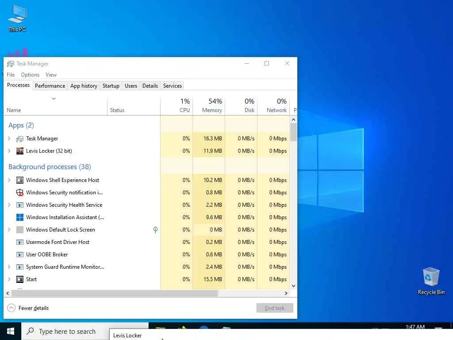Click the Task Manager title bar icon

[11, 64]
